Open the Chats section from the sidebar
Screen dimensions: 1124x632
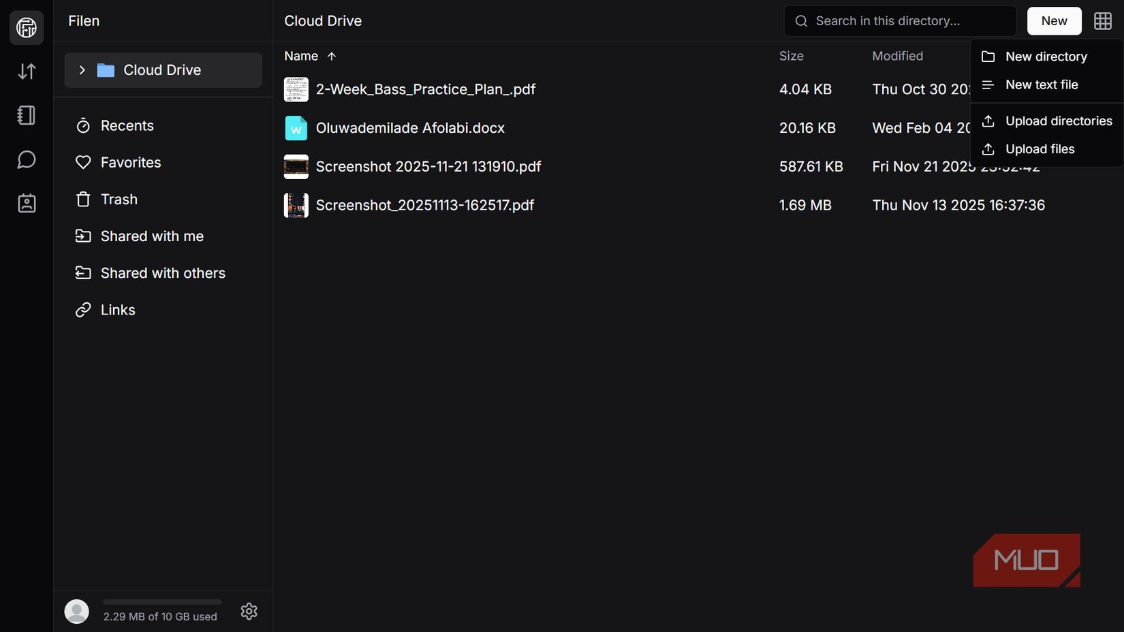26,159
